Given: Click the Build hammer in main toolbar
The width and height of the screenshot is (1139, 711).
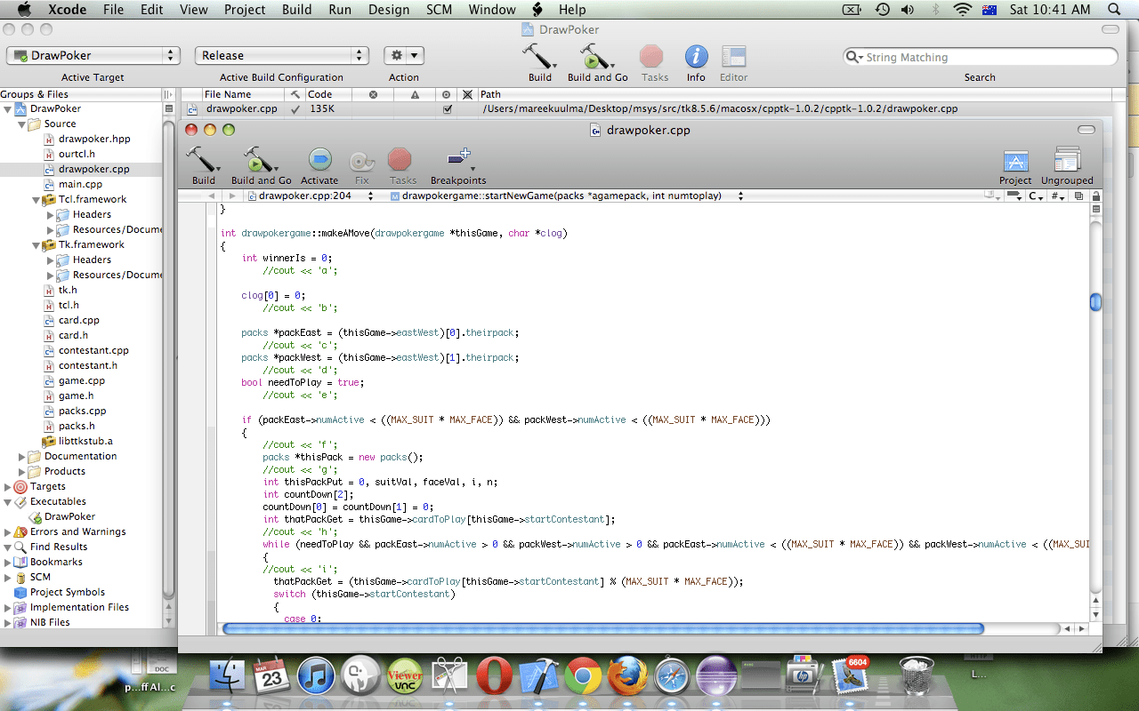Looking at the screenshot, I should point(539,57).
